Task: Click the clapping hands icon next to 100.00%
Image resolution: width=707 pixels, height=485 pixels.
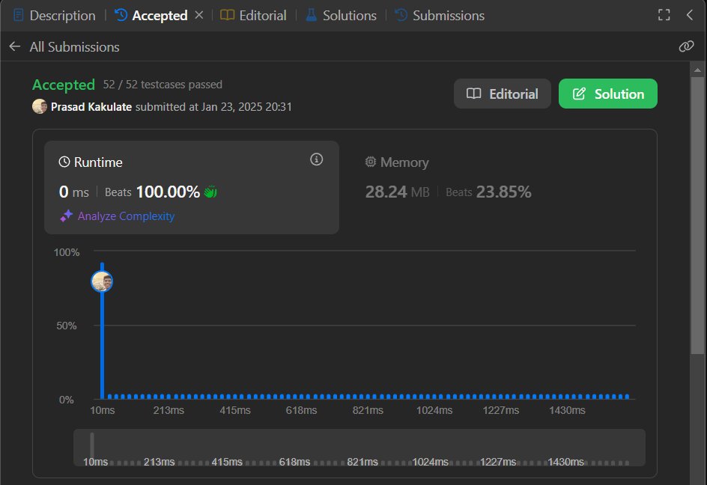Action: pos(210,192)
